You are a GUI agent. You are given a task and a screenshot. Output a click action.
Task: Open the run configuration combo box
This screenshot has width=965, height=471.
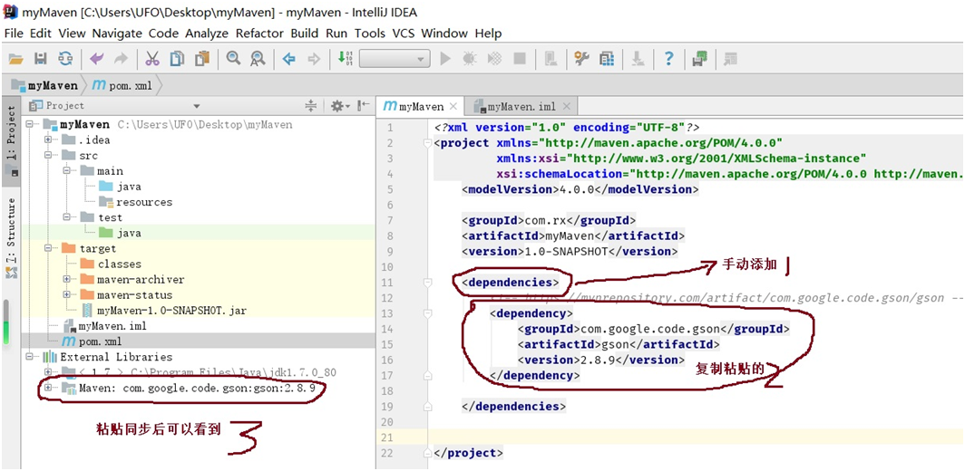click(x=395, y=59)
